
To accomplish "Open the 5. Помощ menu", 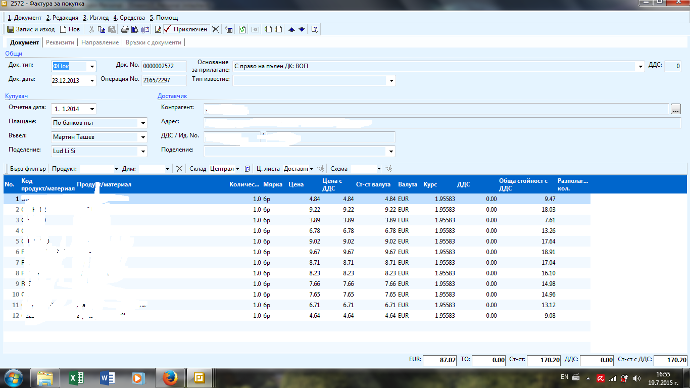I will click(164, 18).
